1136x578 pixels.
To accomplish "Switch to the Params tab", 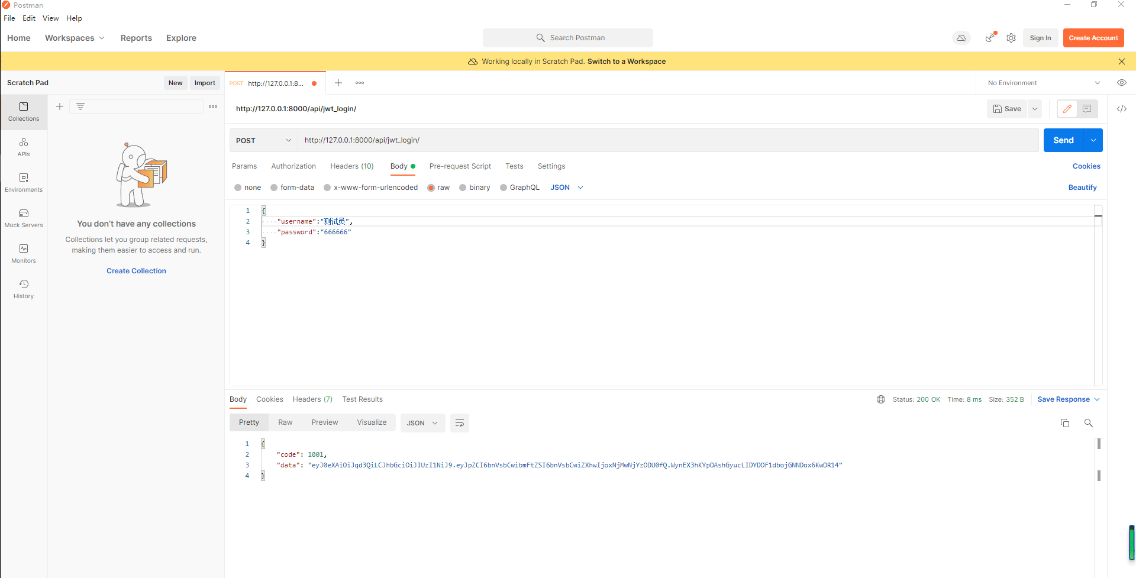I will point(244,166).
